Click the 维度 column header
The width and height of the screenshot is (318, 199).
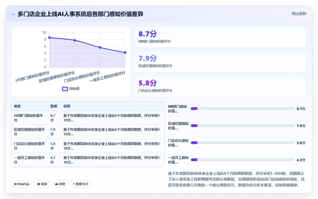pyautogui.click(x=17, y=106)
